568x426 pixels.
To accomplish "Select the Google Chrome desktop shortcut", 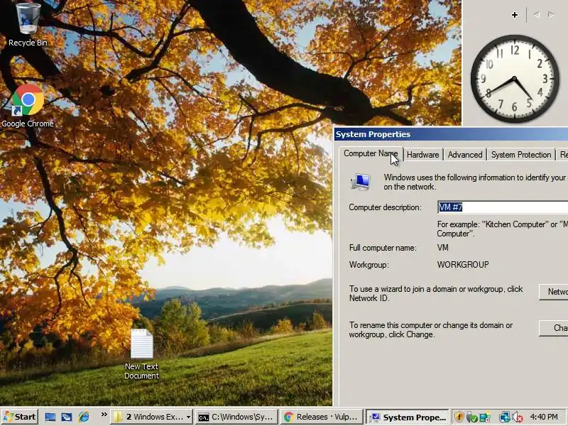I will click(28, 106).
